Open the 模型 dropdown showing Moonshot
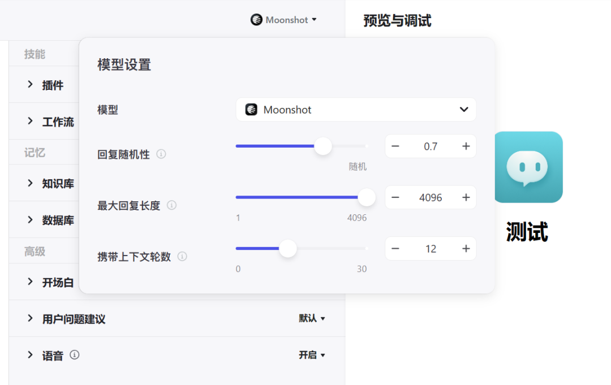The width and height of the screenshot is (611, 385). 356,109
